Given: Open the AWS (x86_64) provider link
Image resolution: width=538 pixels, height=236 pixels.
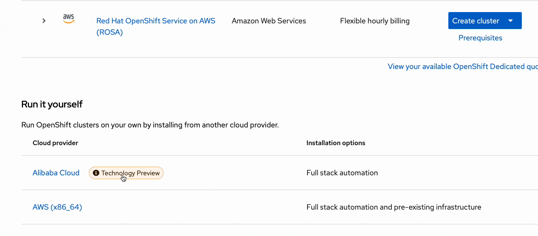Looking at the screenshot, I should (57, 207).
